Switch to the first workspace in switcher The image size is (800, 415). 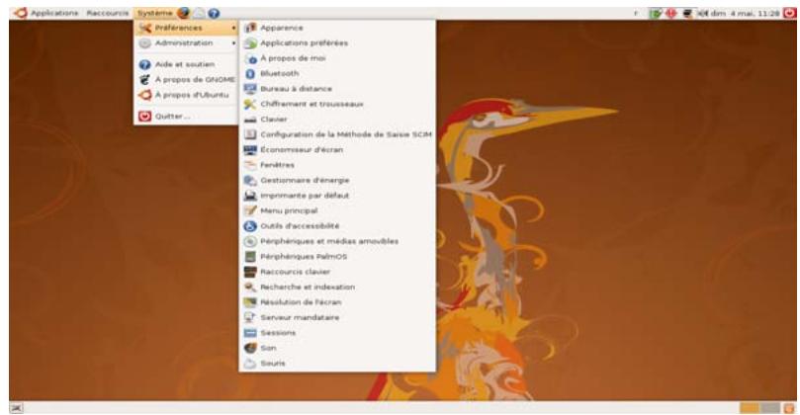point(750,408)
